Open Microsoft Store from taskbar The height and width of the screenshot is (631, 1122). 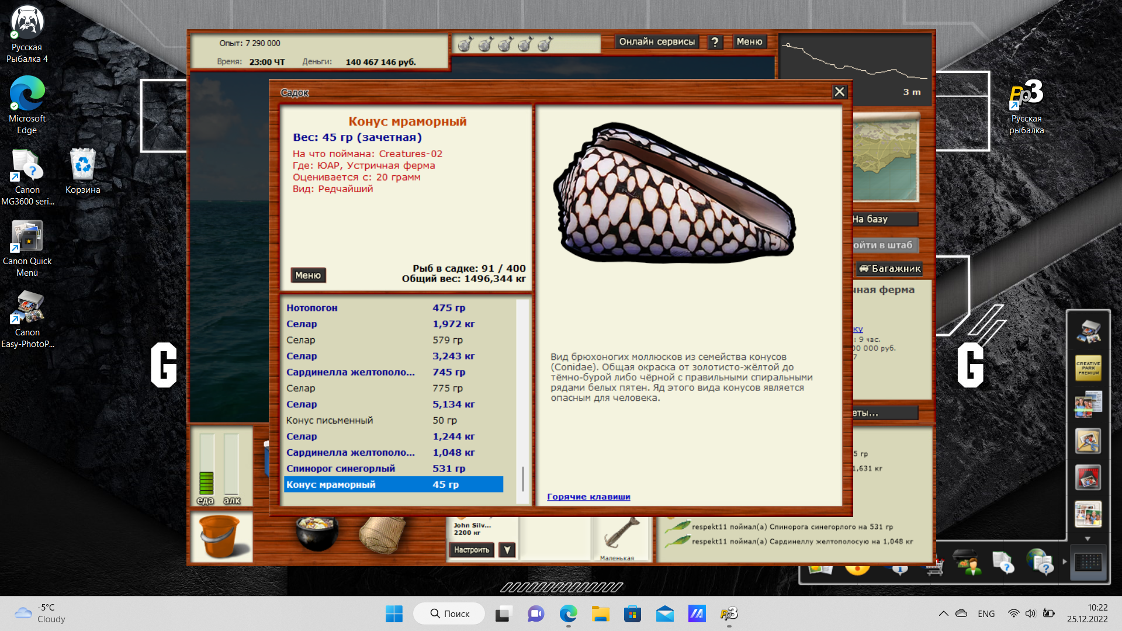coord(632,613)
